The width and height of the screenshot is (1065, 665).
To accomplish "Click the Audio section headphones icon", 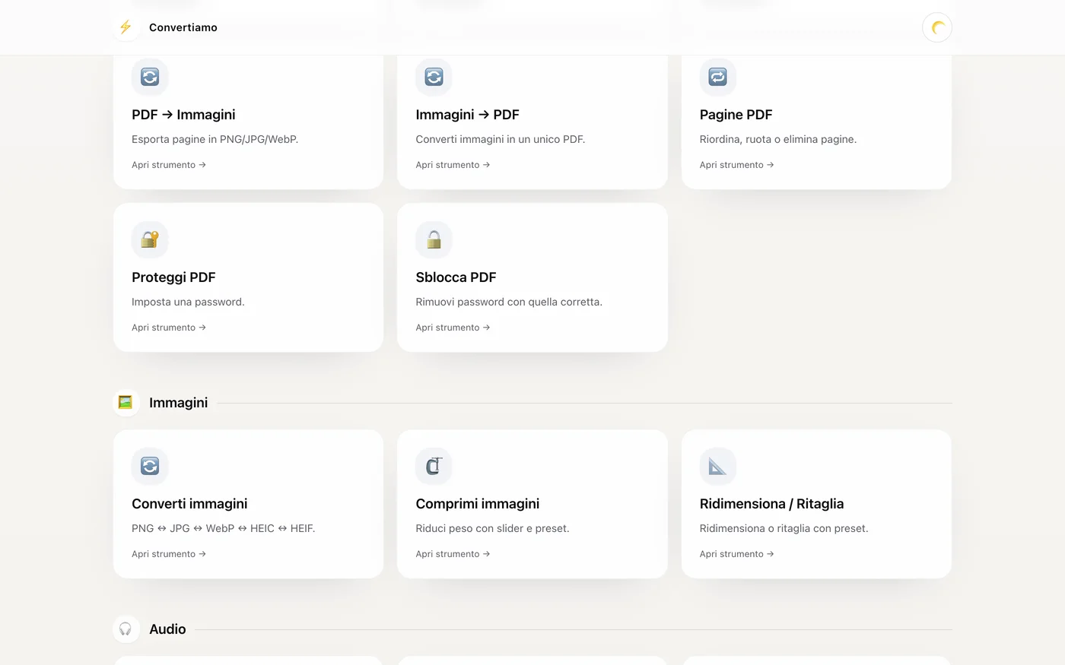I will [x=126, y=629].
